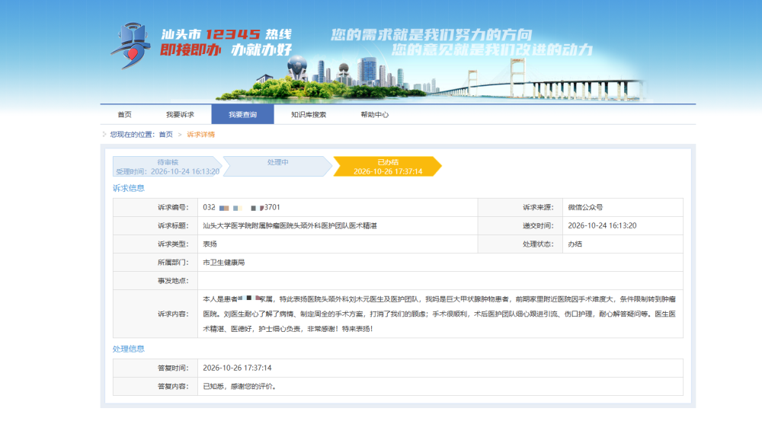Click the 汕头市 12345 热线 banner title
The width and height of the screenshot is (762, 421).
226,34
